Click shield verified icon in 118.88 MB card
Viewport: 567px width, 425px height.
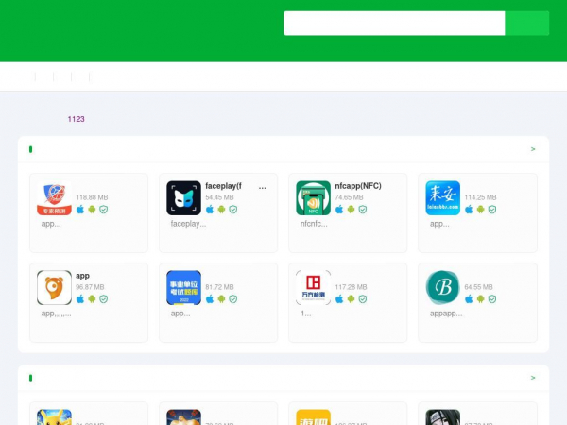click(x=103, y=210)
